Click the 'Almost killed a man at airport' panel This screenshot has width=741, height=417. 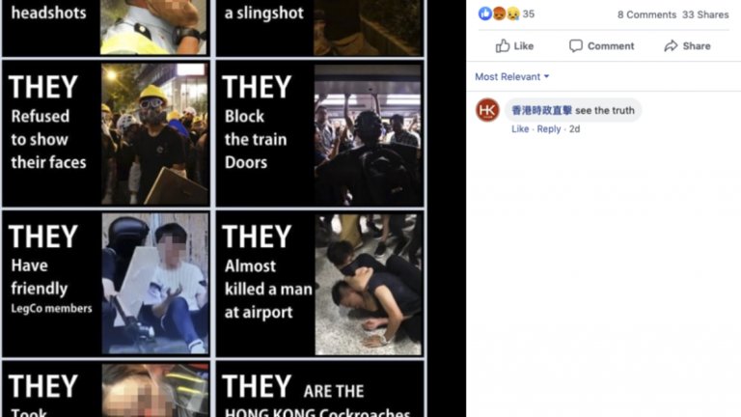[320, 284]
